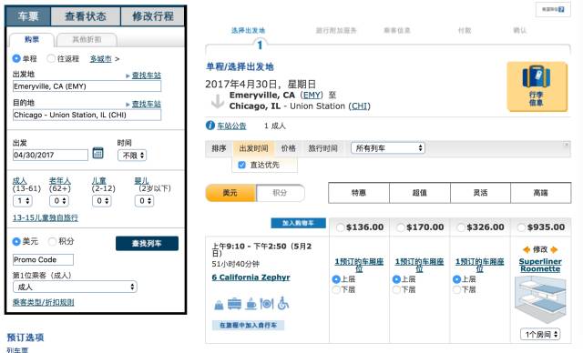Click the add to cart (加入购物车) button
Screen dimensions: 583x353
click(x=298, y=223)
